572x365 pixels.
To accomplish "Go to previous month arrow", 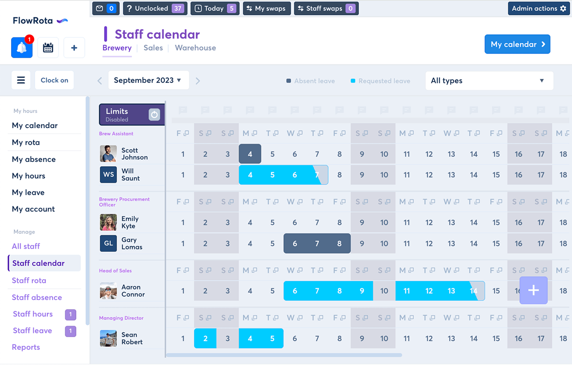I will [100, 81].
